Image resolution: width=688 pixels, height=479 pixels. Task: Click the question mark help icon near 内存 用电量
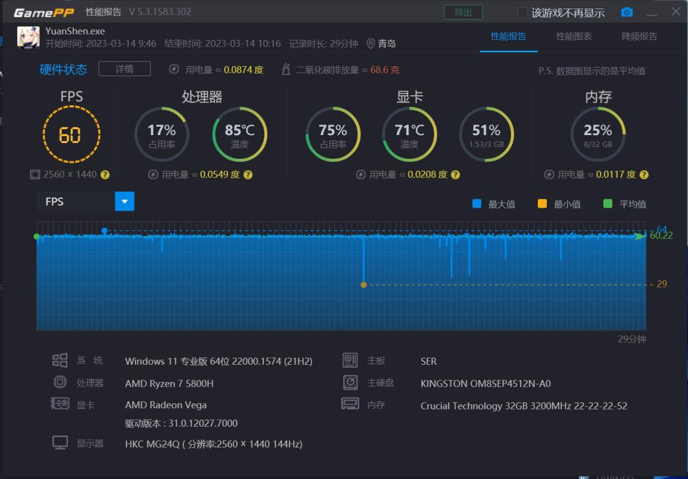[644, 175]
